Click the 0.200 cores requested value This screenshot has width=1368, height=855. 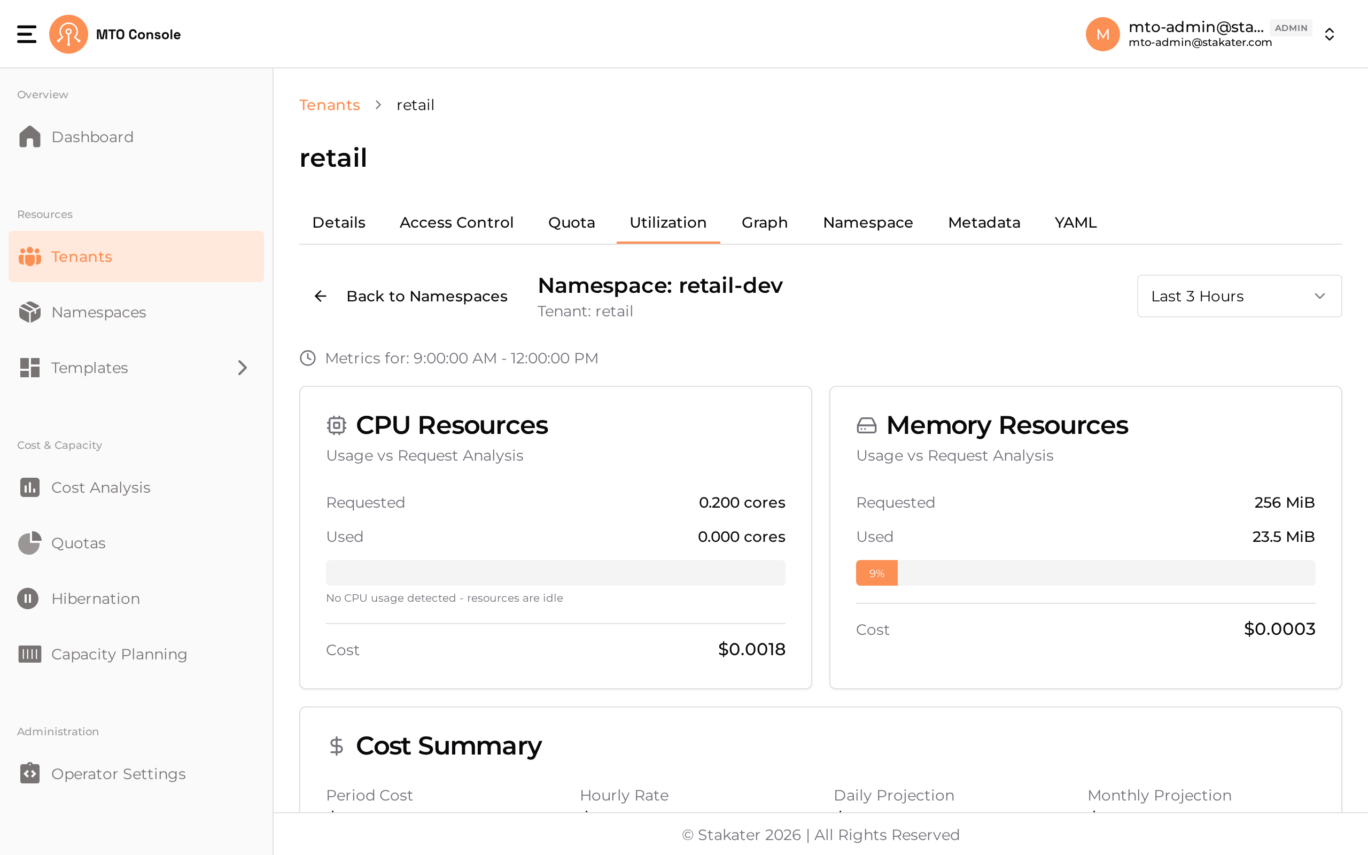point(742,503)
